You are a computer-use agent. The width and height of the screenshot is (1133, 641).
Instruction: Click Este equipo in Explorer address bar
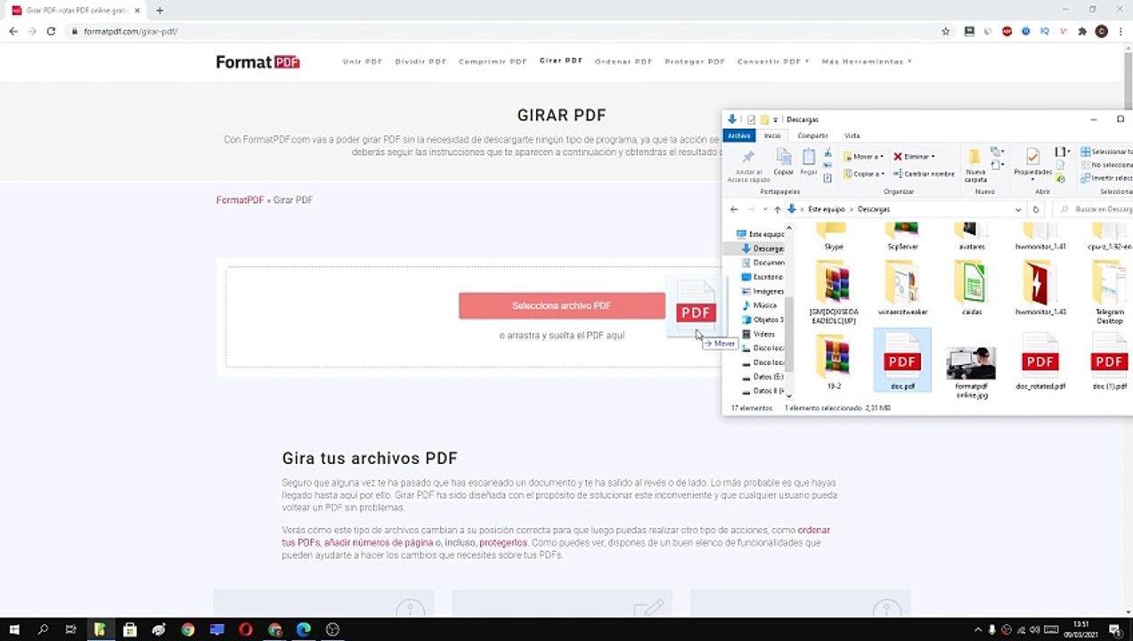[826, 209]
